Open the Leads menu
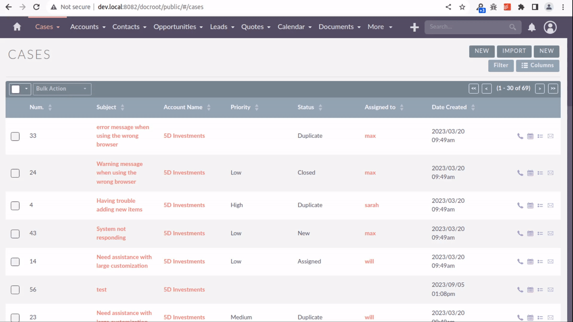Viewport: 573px width, 322px height. click(x=219, y=27)
